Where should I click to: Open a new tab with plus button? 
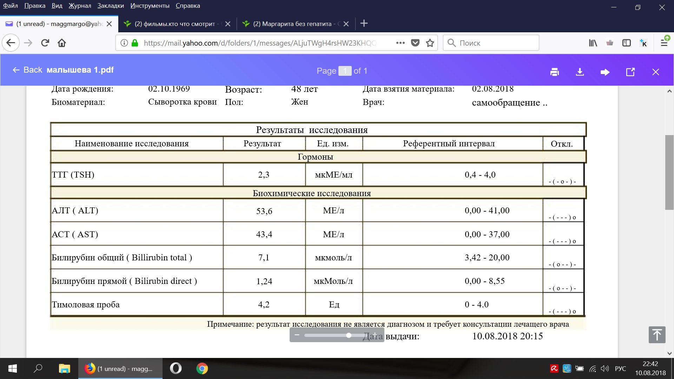pyautogui.click(x=364, y=24)
